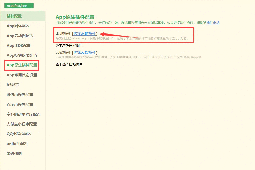Image resolution: width=255 pixels, height=170 pixels.
Task: Open the 插件市场 marketplace link
Action: pyautogui.click(x=213, y=22)
